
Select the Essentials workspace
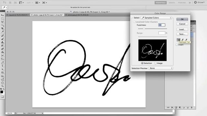tap(160, 3)
